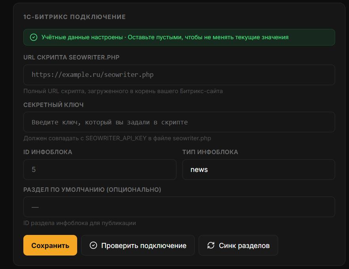Click the banner text Учётные данные настроены

click(82, 37)
